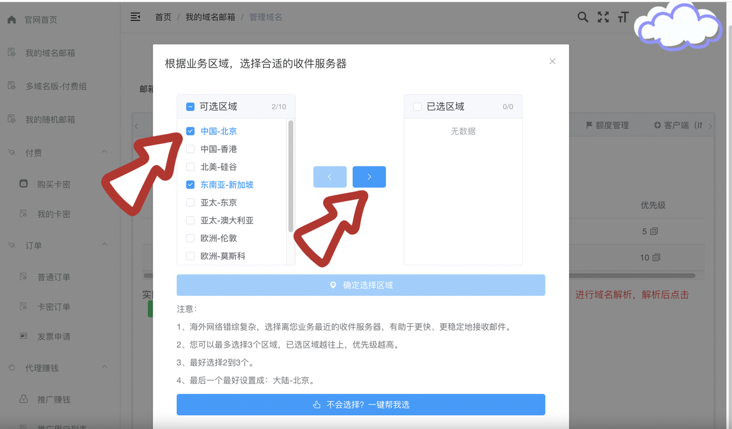Click the 优先级 column header
This screenshot has height=429, width=732.
[x=653, y=205]
